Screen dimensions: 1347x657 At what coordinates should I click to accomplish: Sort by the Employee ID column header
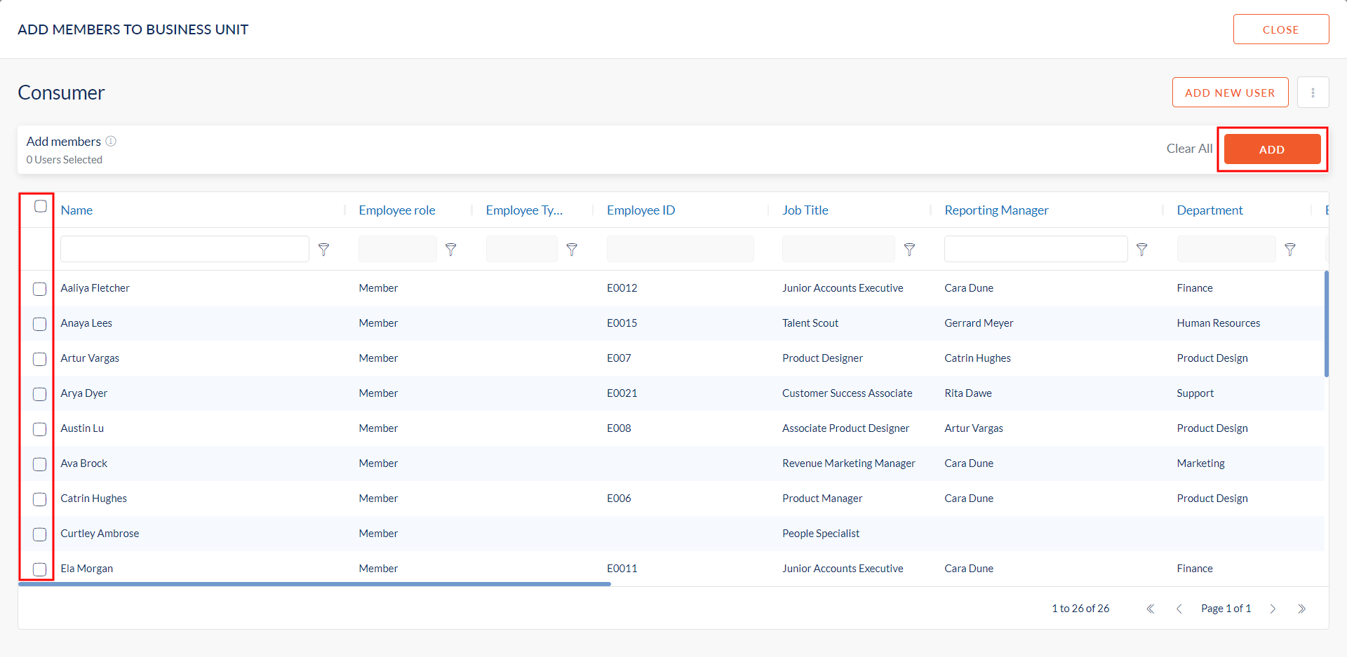641,210
